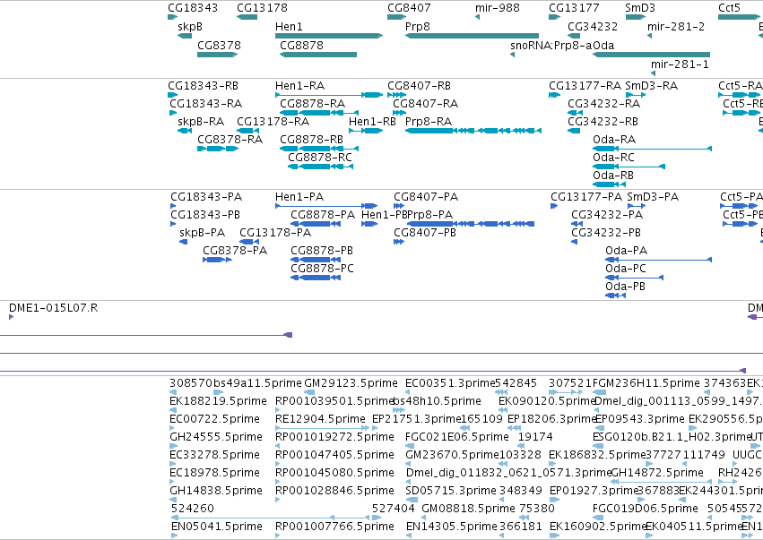This screenshot has height=540, width=763.
Task: Select the CG34232 gene glyph
Action: point(574,36)
